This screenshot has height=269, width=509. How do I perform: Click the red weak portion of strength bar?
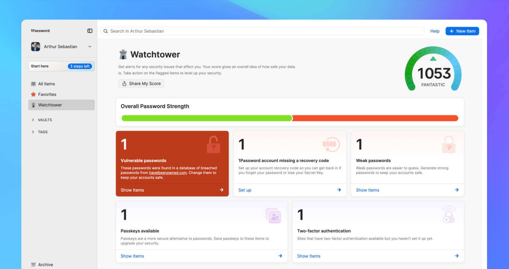tap(375, 118)
